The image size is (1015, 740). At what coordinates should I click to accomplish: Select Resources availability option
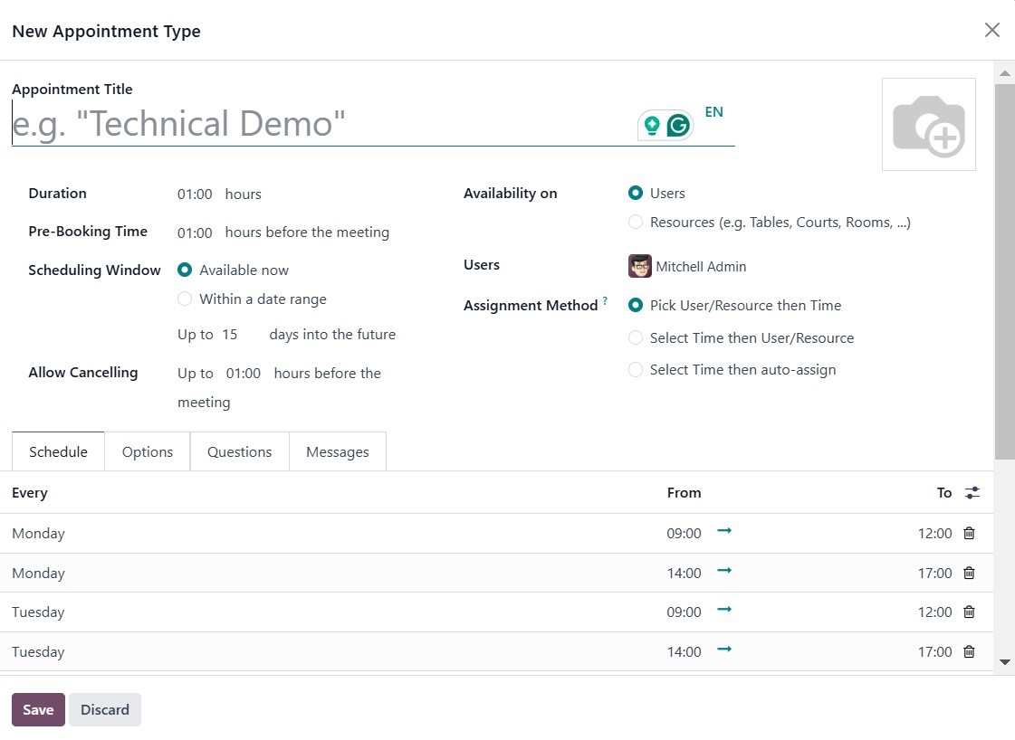click(x=636, y=223)
